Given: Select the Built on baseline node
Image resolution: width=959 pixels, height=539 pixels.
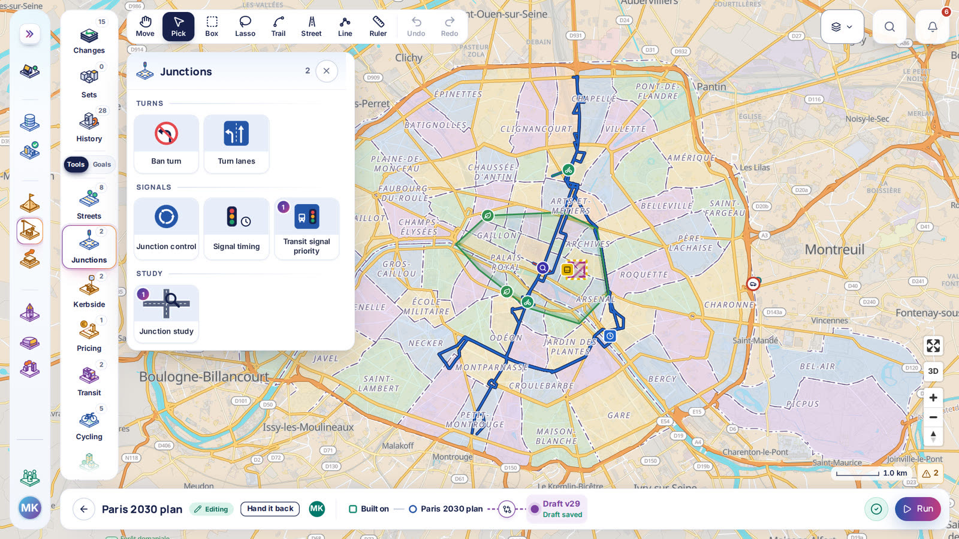Looking at the screenshot, I should point(369,509).
